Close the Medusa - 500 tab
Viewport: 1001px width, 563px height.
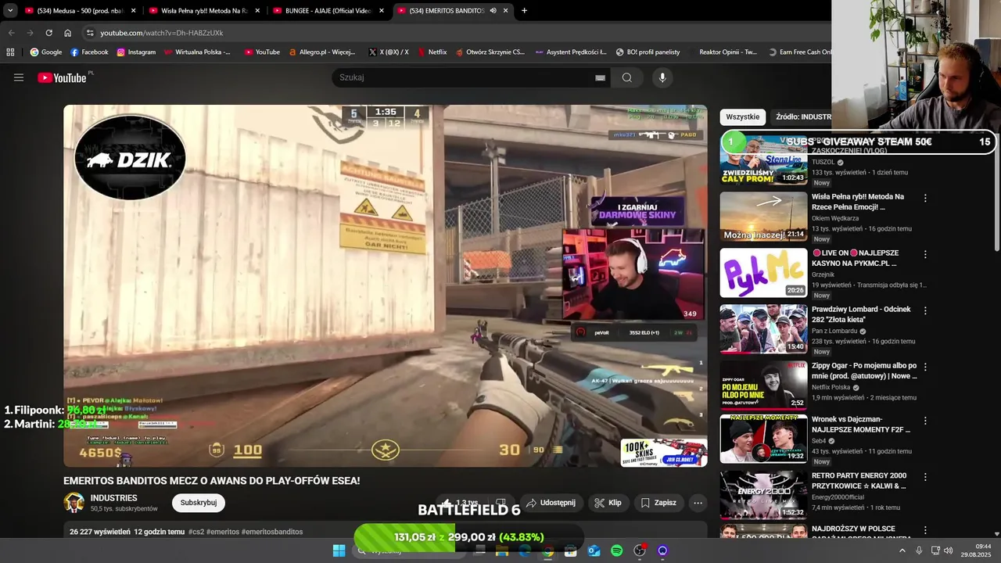coord(133,11)
